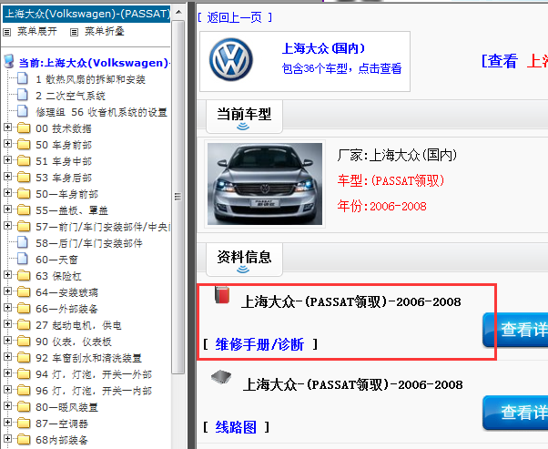Screen dimensions: 548x449
Task: Click page icon for 60—天窗
Action: point(23,259)
